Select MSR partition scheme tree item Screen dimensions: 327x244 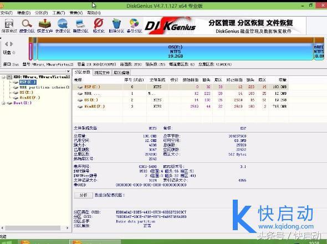44,87
